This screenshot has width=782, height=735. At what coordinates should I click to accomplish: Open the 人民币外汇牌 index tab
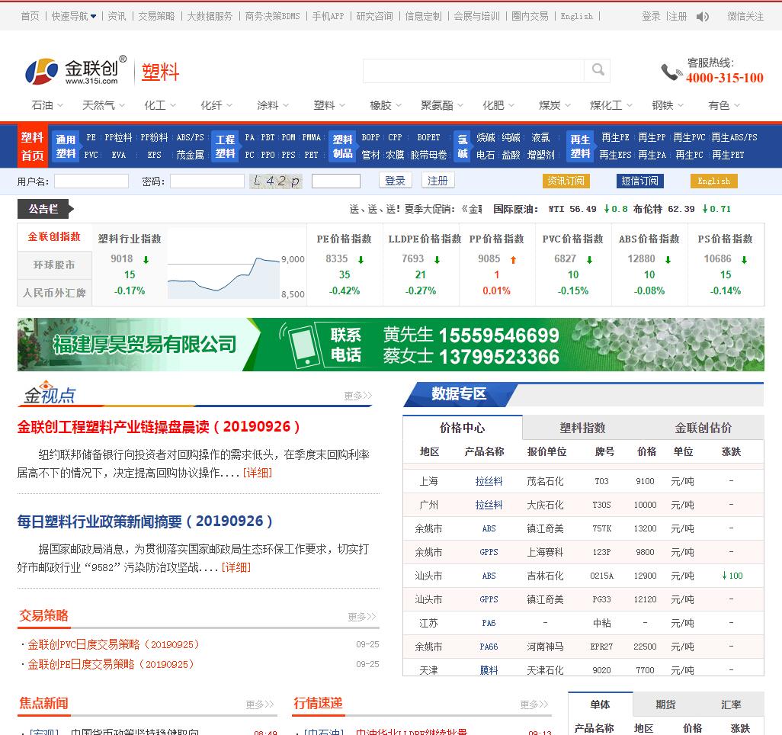coord(54,293)
